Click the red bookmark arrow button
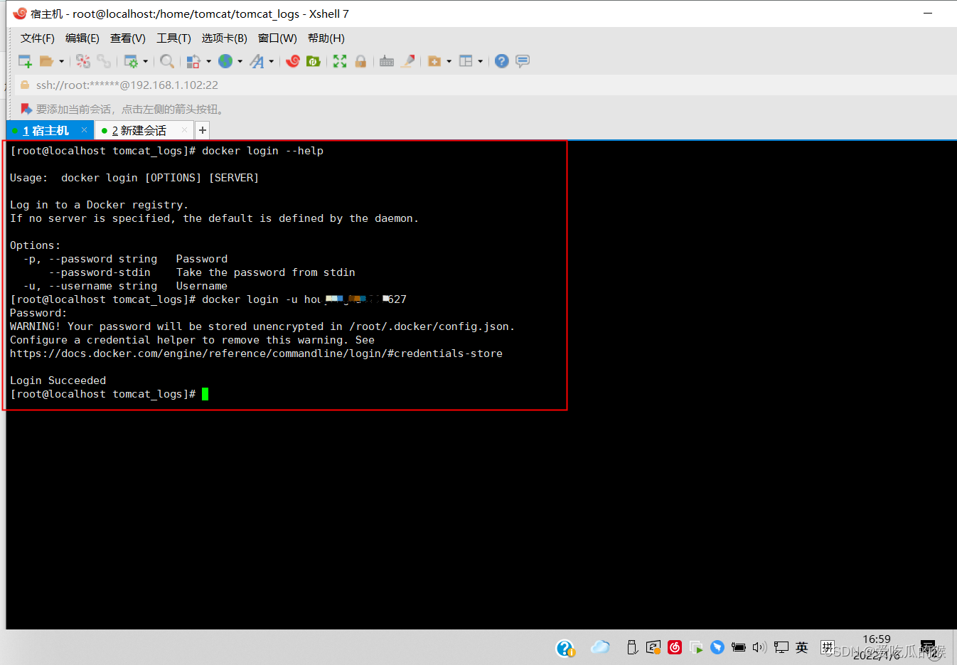Screen dimensions: 957x665 point(26,109)
